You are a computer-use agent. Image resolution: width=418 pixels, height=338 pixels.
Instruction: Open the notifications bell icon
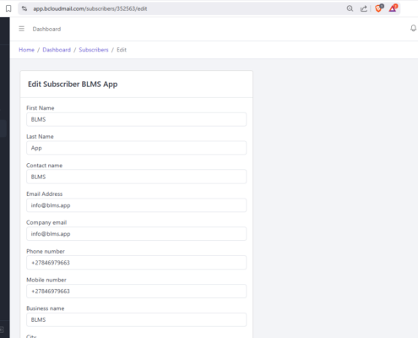[413, 28]
